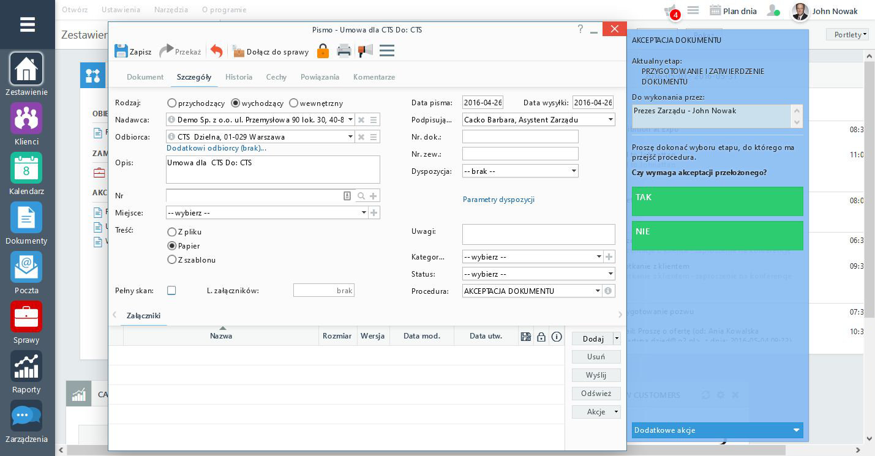
Task: Expand the Podpisujący dropdown list
Action: point(610,120)
